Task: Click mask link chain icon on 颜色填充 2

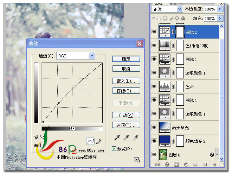Action: point(173,141)
